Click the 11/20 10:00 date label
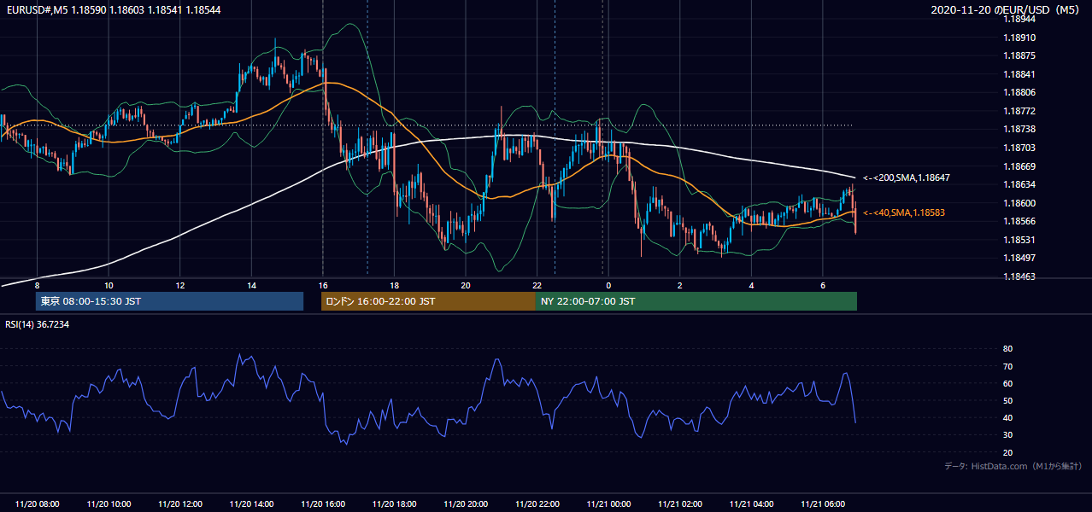 pyautogui.click(x=109, y=504)
